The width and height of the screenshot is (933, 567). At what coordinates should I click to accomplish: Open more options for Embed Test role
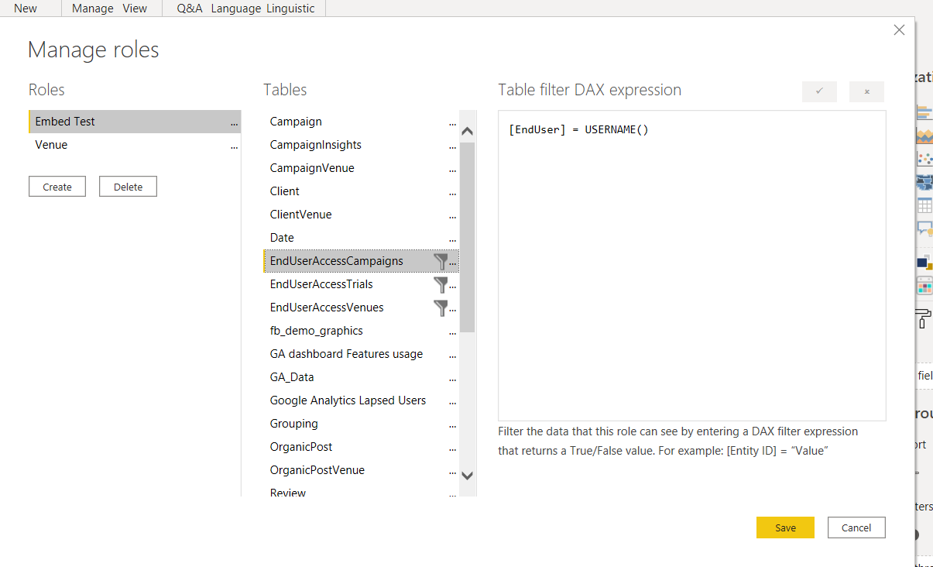[x=234, y=123]
